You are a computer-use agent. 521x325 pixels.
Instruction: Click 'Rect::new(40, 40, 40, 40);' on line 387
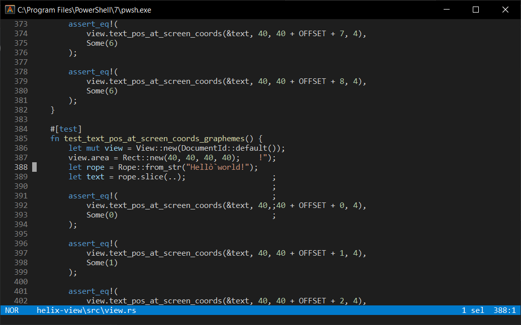[181, 158]
